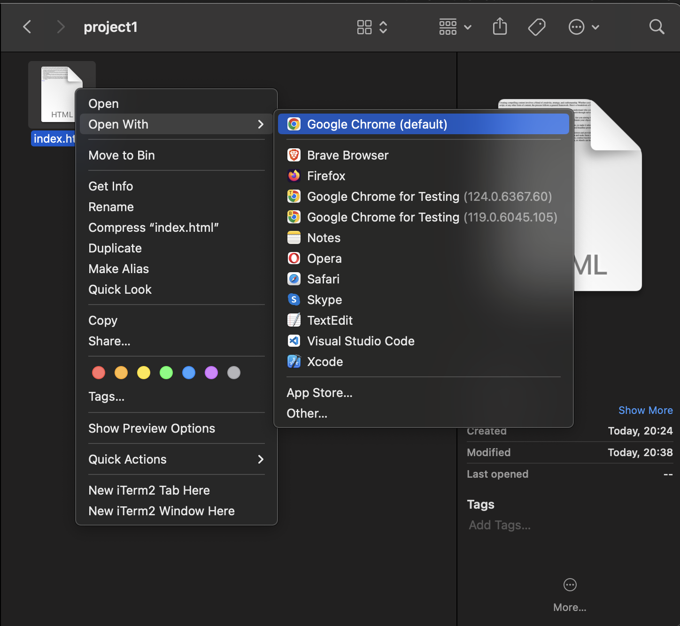Open with Brave Browser
Image resolution: width=680 pixels, height=626 pixels.
pyautogui.click(x=424, y=155)
